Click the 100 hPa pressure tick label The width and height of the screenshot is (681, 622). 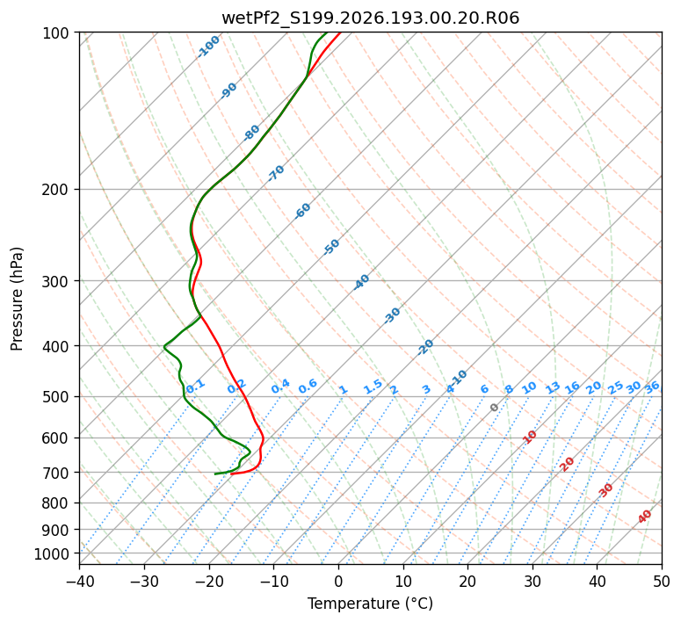(57, 33)
